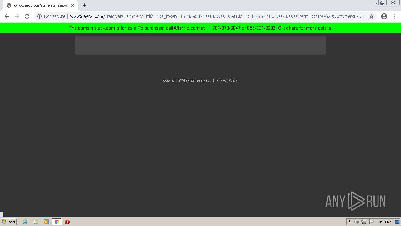Image resolution: width=401 pixels, height=226 pixels.
Task: Open Windows Media Player from the taskbar
Action: 46,222
